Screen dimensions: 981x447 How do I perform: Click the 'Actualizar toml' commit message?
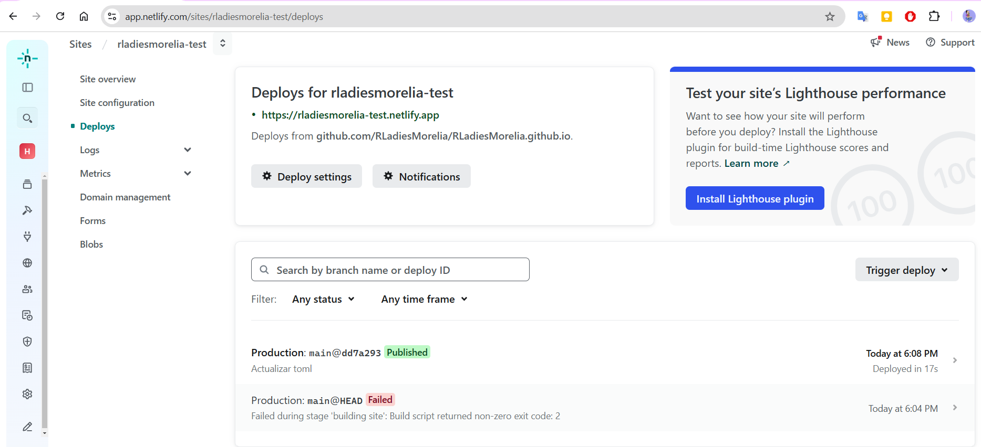(x=282, y=369)
